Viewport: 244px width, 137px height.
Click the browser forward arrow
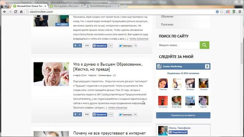10,12
